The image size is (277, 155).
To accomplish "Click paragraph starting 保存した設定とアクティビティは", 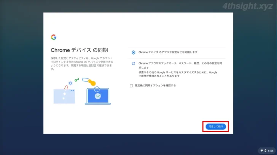I will pos(82,64).
